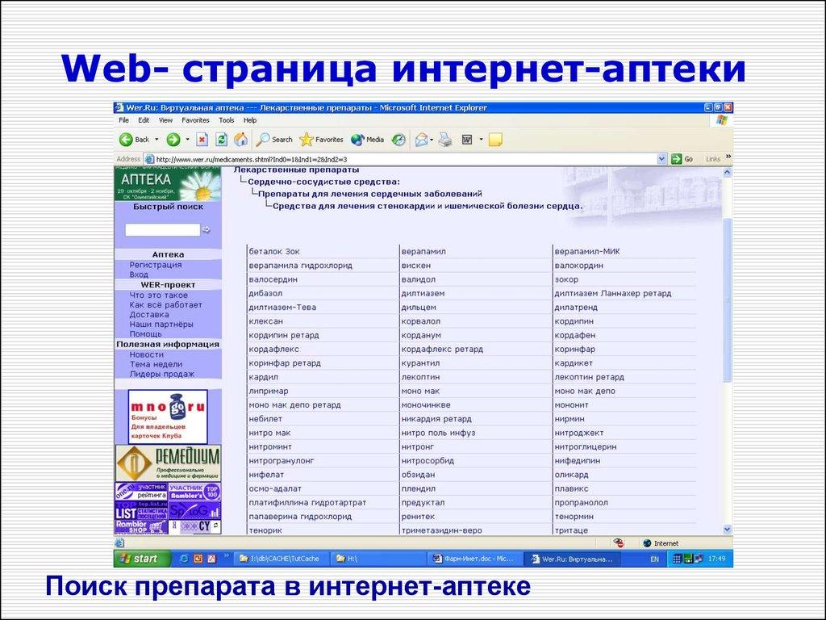
Task: Expand the Mail button dropdown arrow
Action: (432, 140)
